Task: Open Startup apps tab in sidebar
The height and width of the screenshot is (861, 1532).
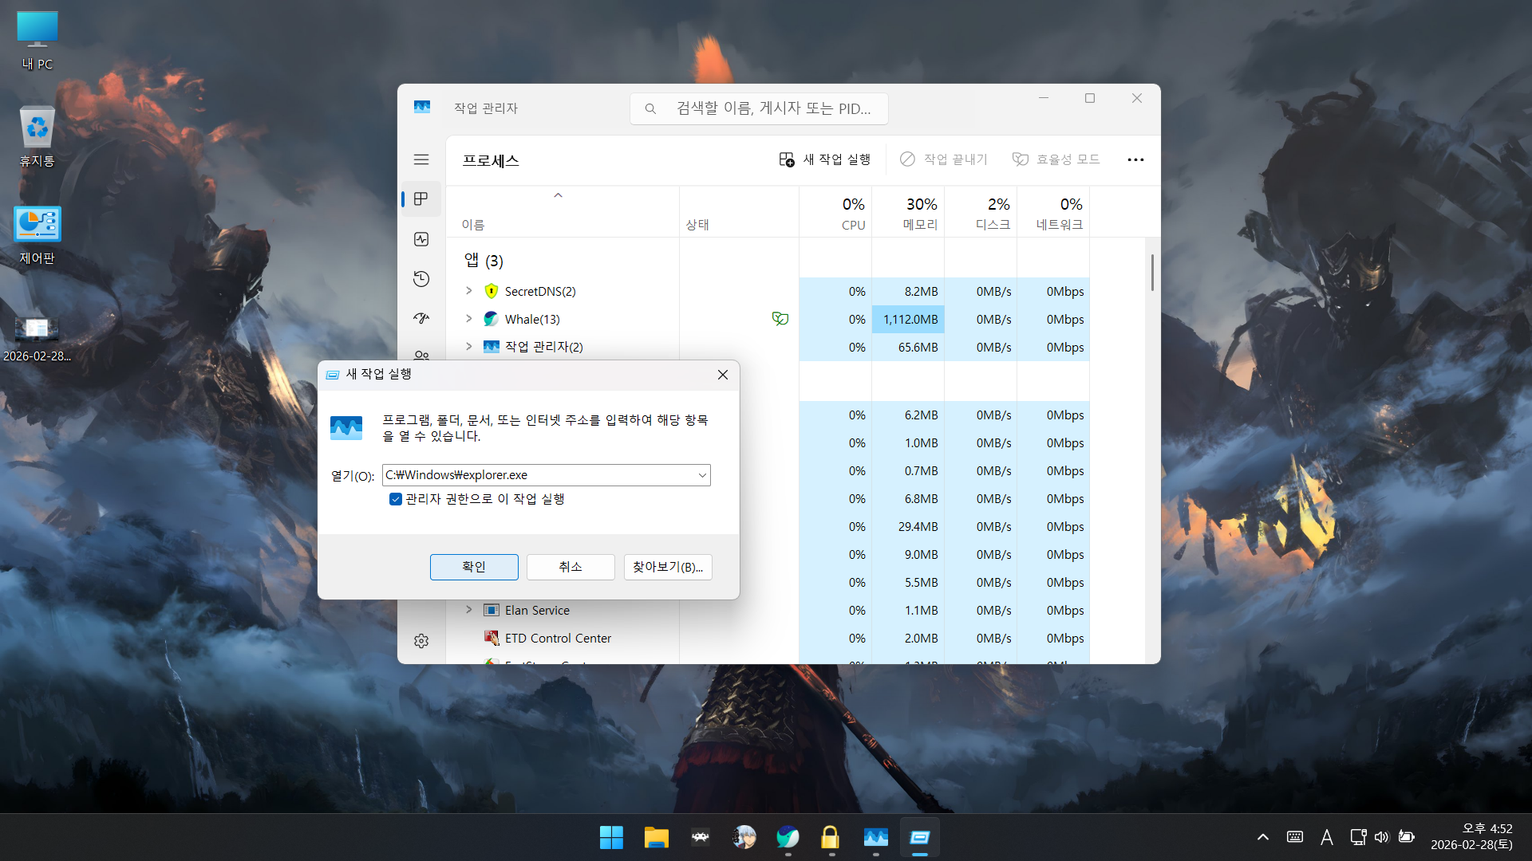Action: point(421,318)
